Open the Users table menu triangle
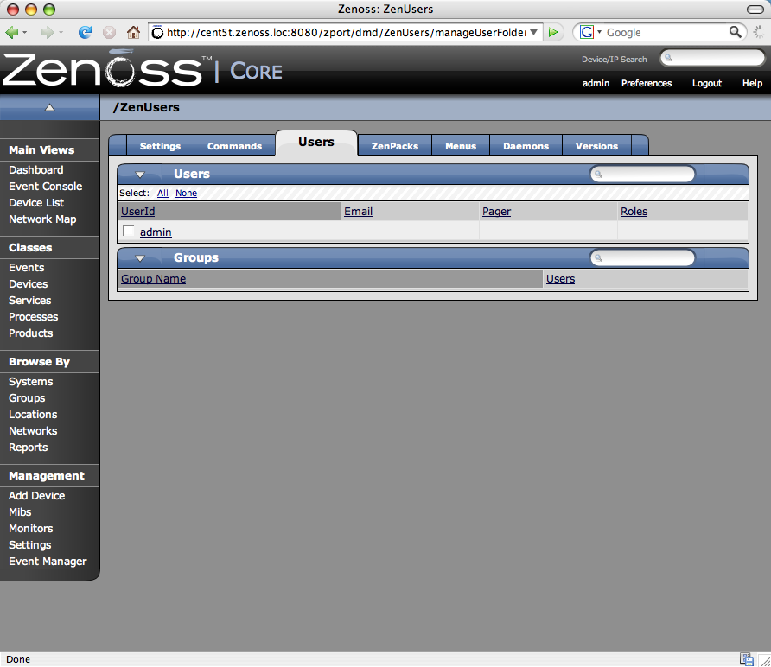 140,174
